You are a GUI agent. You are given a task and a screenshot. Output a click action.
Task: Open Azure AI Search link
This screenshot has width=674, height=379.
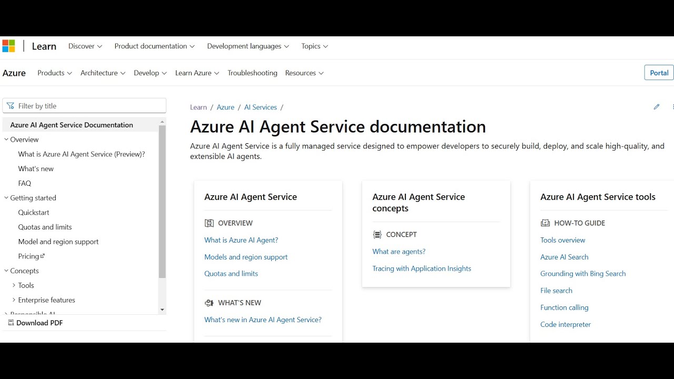pyautogui.click(x=564, y=257)
